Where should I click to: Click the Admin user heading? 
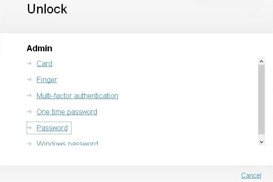pos(39,48)
